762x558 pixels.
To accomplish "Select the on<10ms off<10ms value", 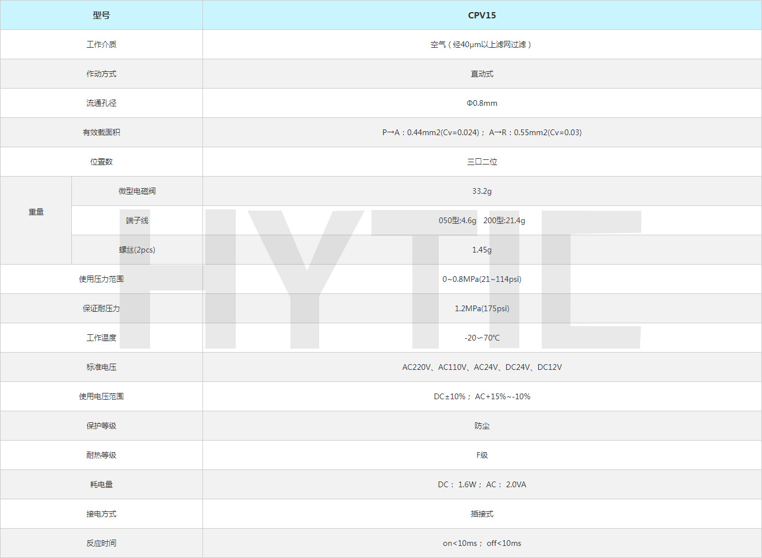I will click(482, 543).
